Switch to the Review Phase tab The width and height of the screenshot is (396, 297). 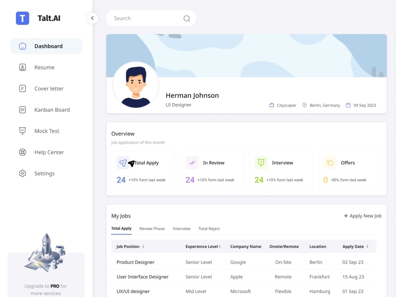(x=152, y=228)
